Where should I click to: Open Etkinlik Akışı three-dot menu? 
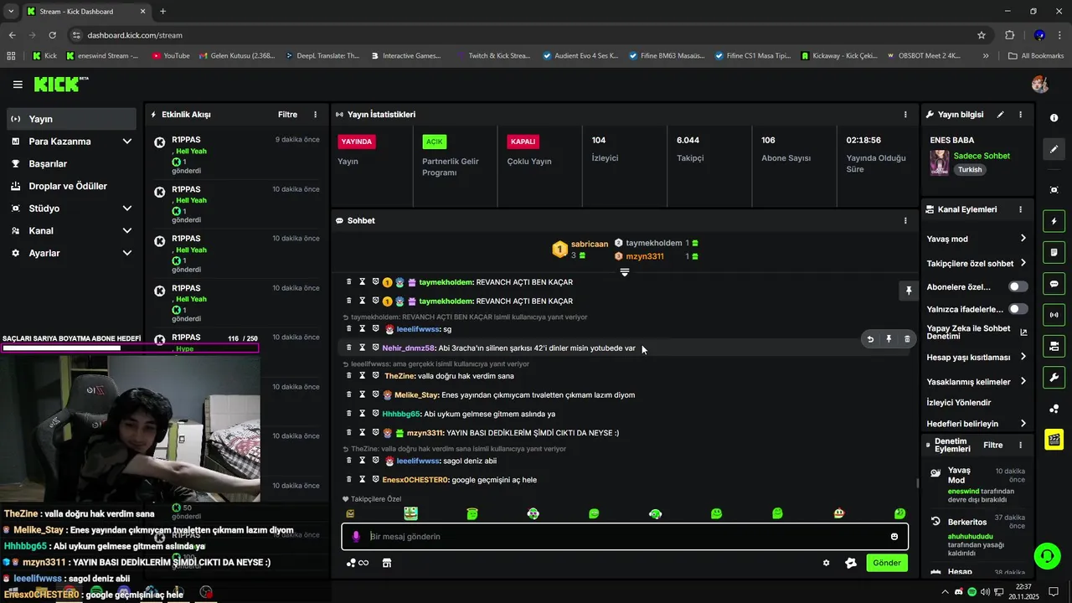[x=316, y=115]
